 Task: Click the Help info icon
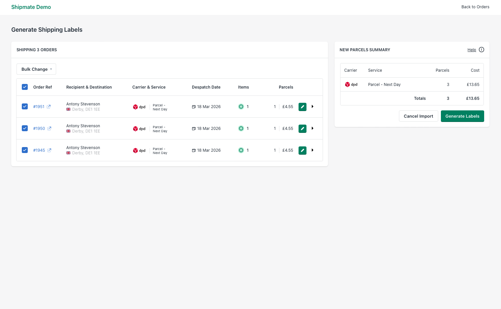coord(481,50)
